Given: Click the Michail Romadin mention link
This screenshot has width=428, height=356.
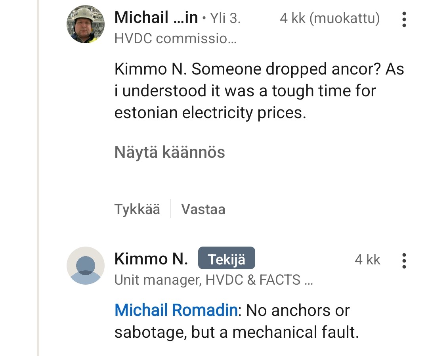Looking at the screenshot, I should coord(176,310).
